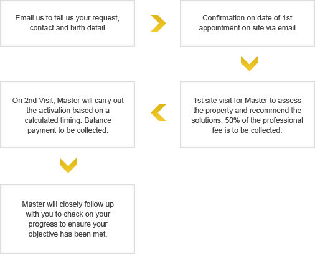
Task: Select the 'Email us to tell us' step box
Action: coord(67,23)
